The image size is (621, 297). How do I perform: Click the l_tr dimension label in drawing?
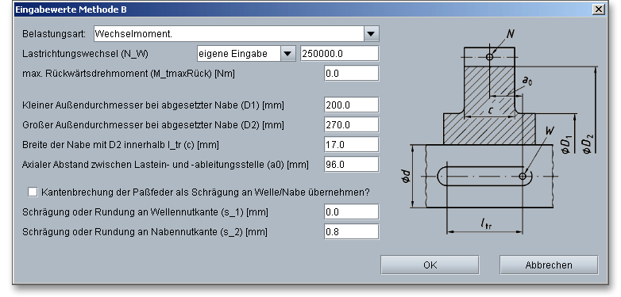coord(486,225)
